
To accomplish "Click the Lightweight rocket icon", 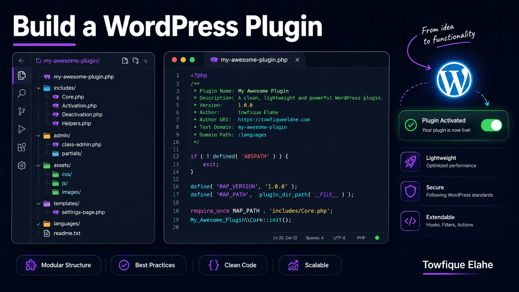I will [x=410, y=162].
